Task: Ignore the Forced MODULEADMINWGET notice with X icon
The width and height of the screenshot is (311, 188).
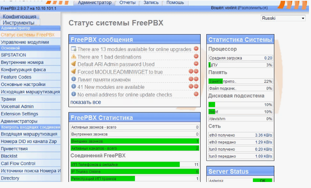Action: pos(191,72)
